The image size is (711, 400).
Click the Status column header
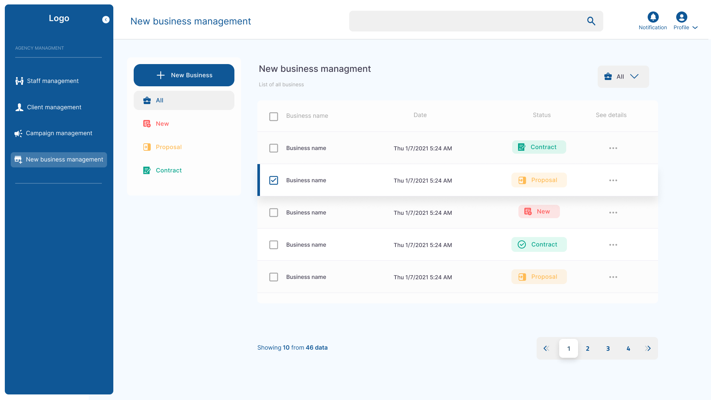click(542, 115)
